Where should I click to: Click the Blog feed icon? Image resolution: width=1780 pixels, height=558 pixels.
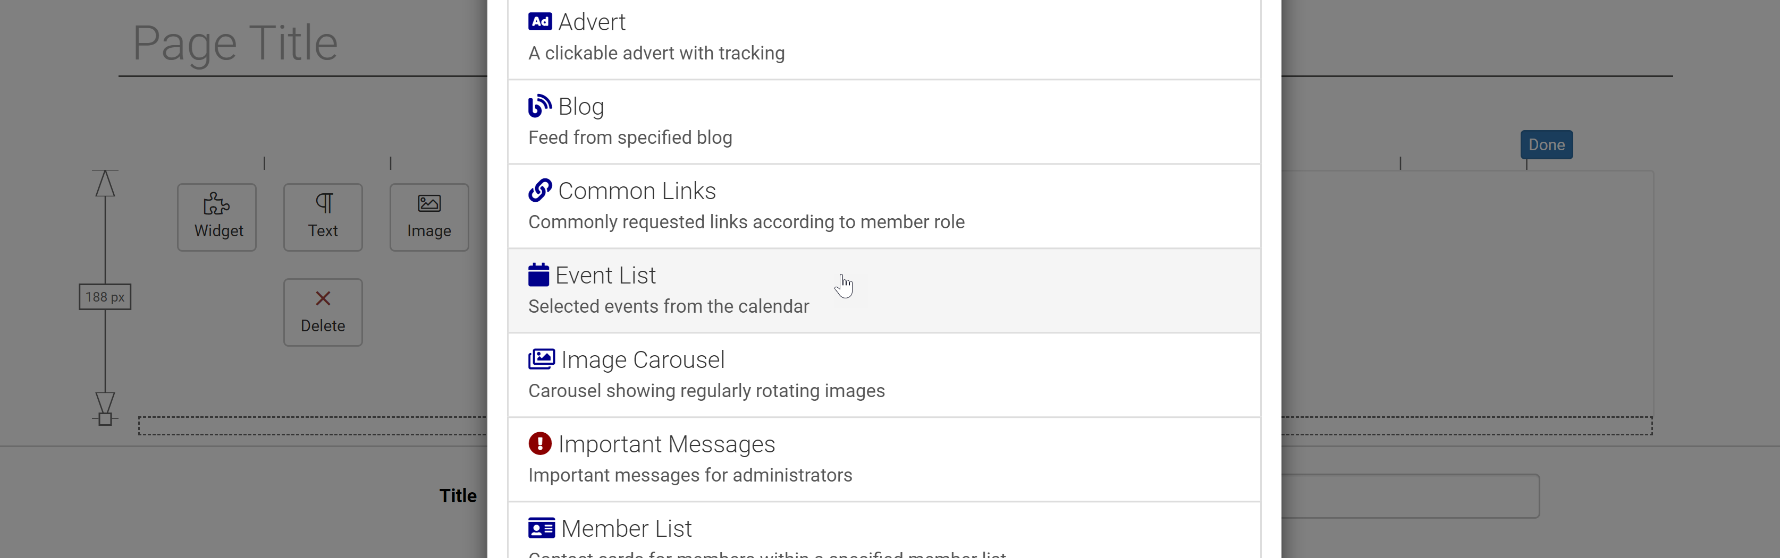tap(539, 106)
